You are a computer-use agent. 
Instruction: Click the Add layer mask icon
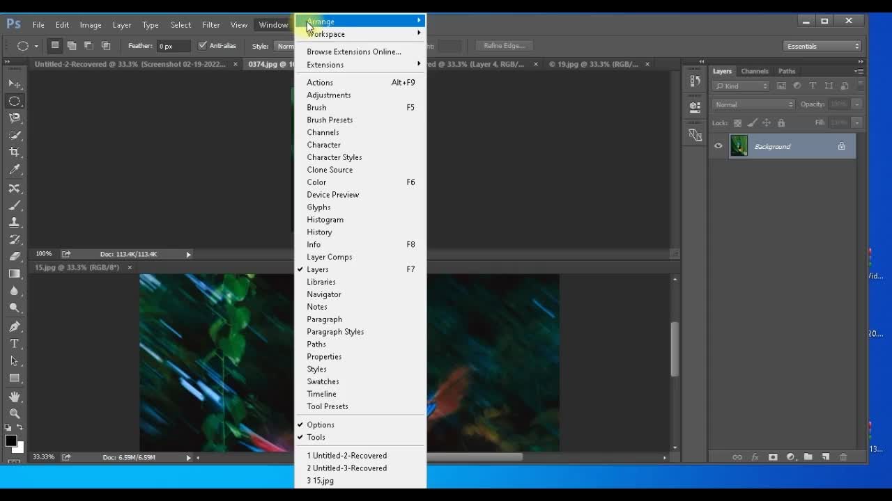[773, 457]
